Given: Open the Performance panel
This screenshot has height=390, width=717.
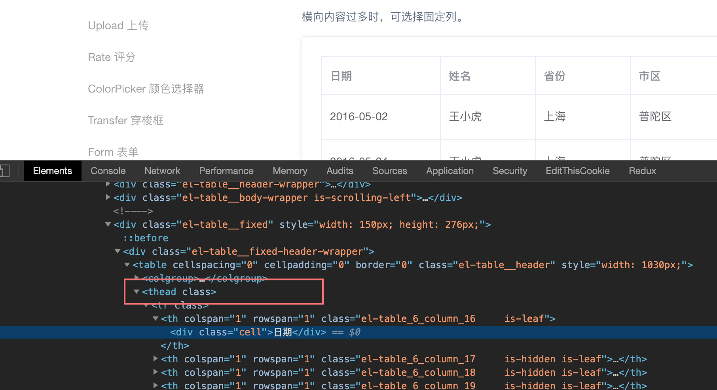Looking at the screenshot, I should [226, 170].
